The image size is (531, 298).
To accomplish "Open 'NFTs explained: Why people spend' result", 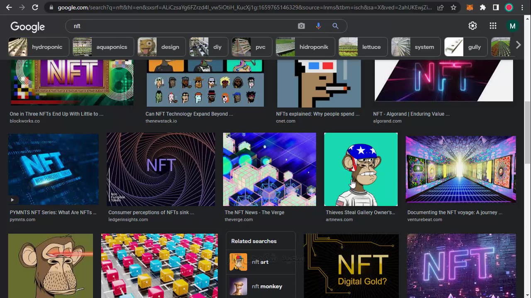I will tap(318, 114).
